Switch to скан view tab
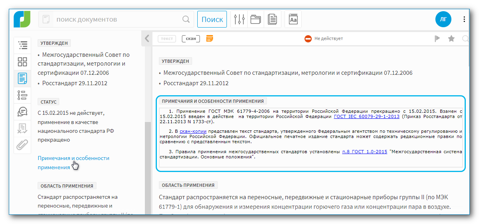The image size is (479, 224). pyautogui.click(x=191, y=39)
